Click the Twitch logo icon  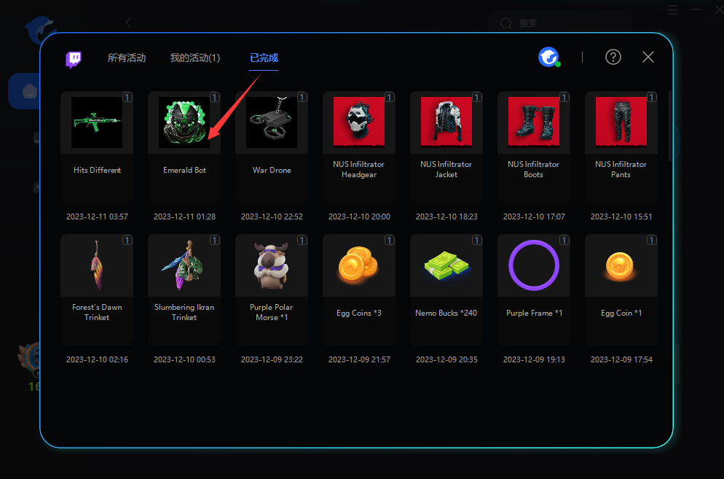[x=74, y=59]
